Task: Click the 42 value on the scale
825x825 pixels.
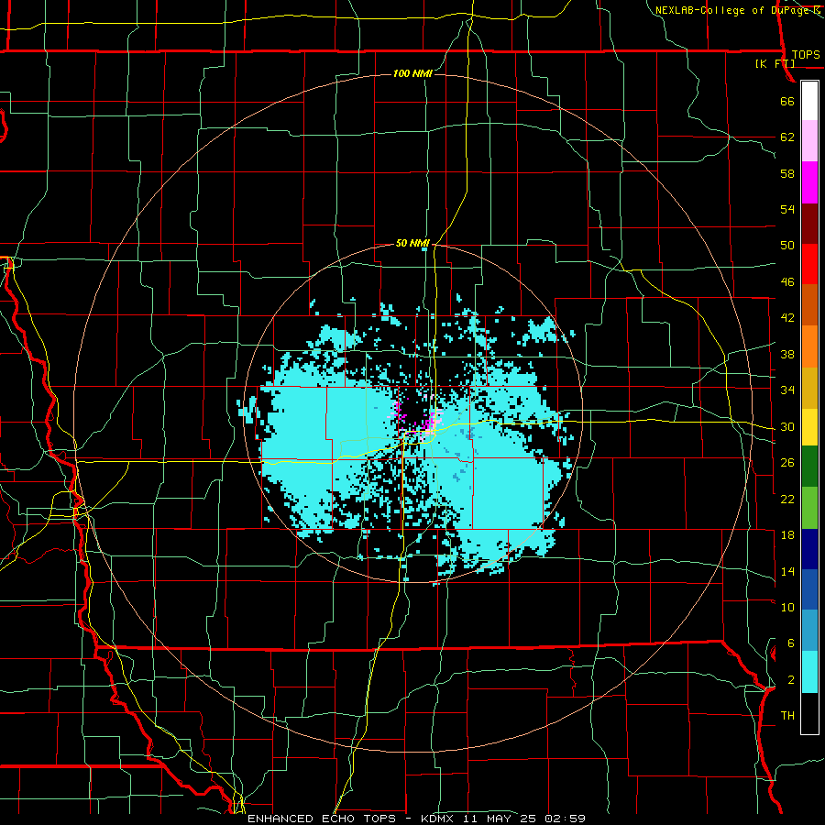Action: pos(787,318)
